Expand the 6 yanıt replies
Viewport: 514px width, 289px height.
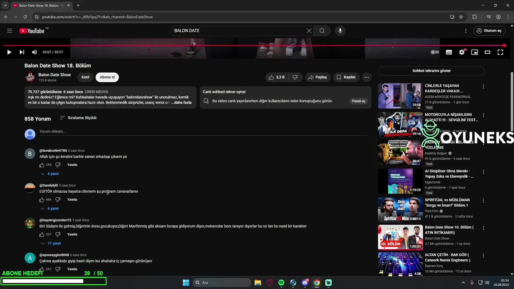point(50,209)
